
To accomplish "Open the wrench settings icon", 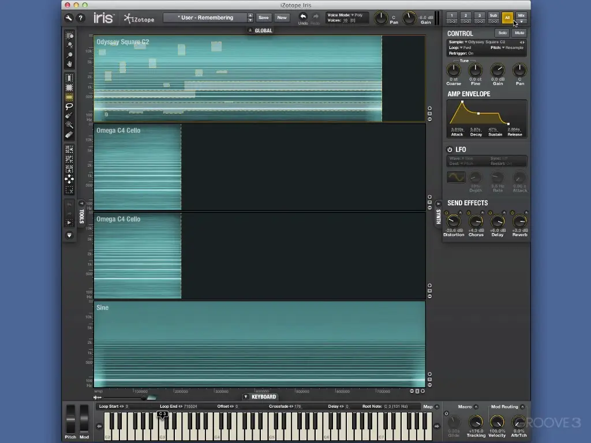I will point(69,18).
